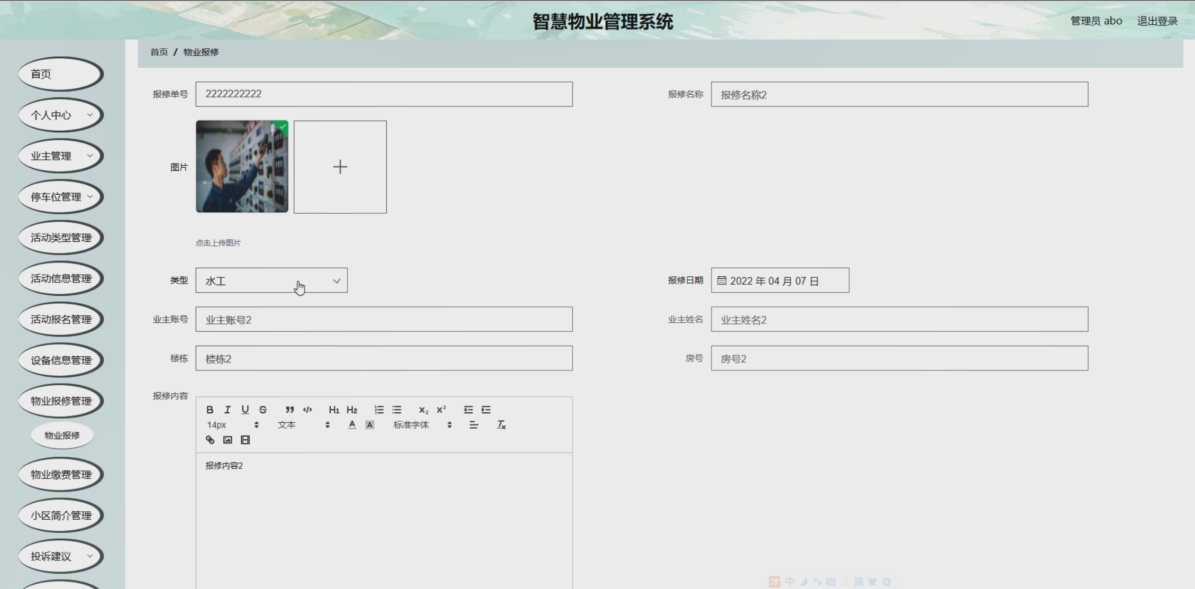This screenshot has height=589, width=1195.
Task: Open the text color picker (A icon)
Action: click(x=352, y=425)
